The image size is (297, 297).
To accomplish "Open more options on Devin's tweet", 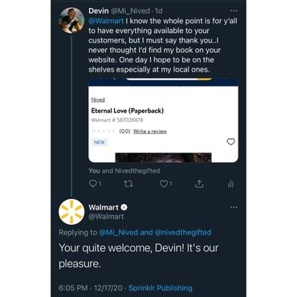I will pyautogui.click(x=234, y=10).
